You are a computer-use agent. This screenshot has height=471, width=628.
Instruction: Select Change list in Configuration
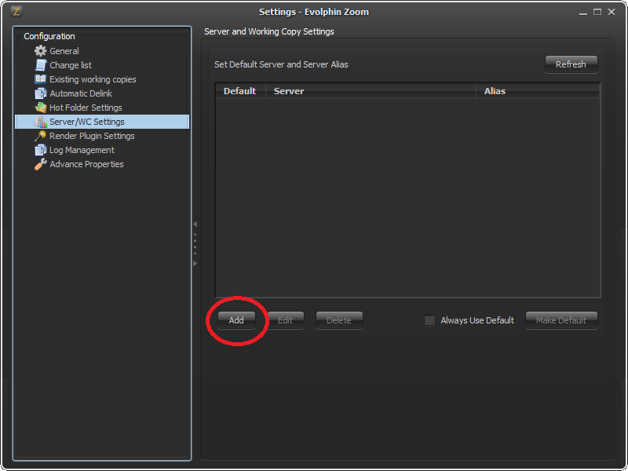71,65
